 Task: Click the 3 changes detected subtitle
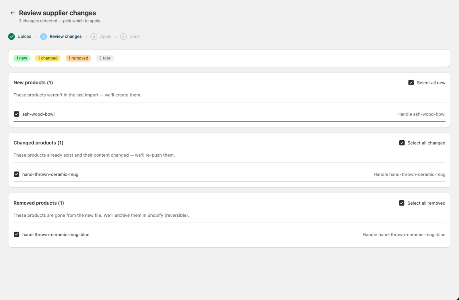click(60, 21)
